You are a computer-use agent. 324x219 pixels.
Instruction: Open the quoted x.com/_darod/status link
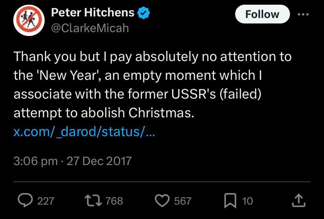(x=85, y=132)
